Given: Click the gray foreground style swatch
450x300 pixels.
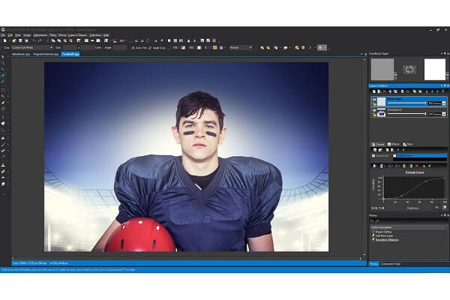Looking at the screenshot, I should tap(383, 69).
